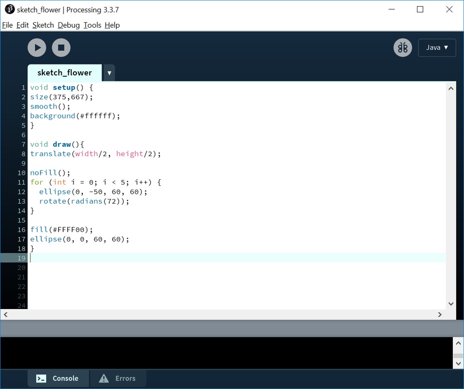Screen dimensions: 464x389
Task: Open the Help menu
Action: coord(112,25)
